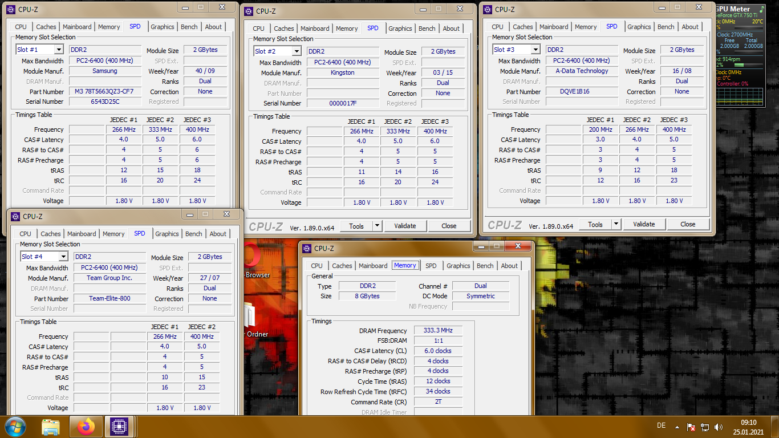Image resolution: width=779 pixels, height=438 pixels.
Task: Switch to CPU tab in Slot #1 window
Action: [21, 27]
